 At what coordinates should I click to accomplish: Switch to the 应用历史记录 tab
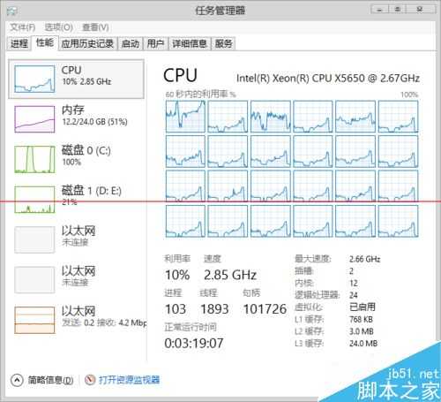pos(87,44)
